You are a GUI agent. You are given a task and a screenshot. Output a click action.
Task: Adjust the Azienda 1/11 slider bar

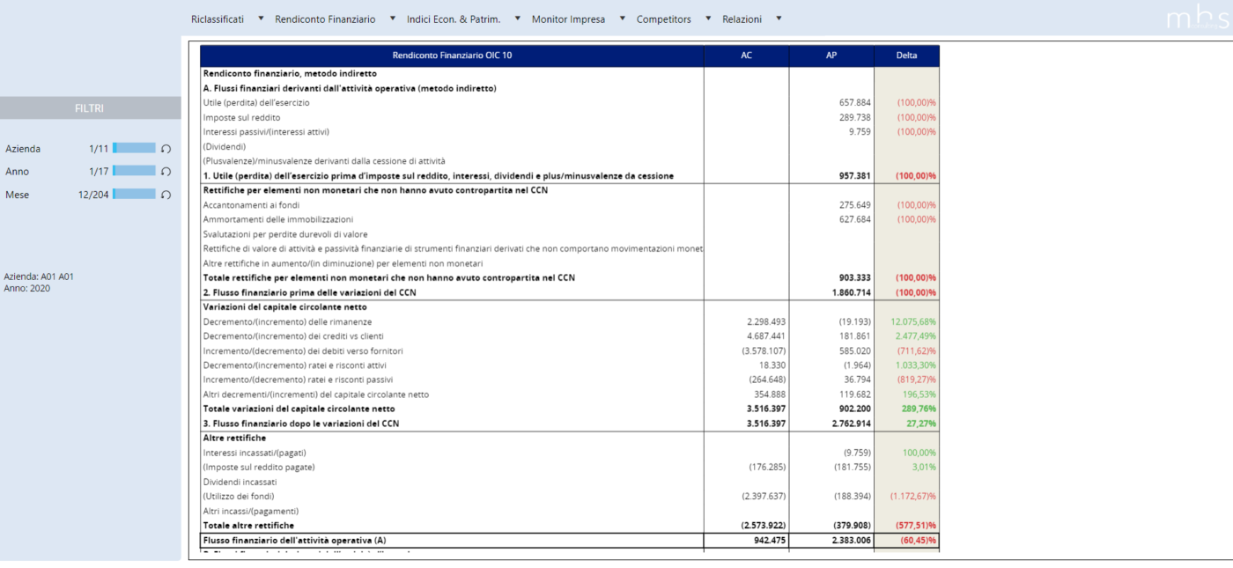134,149
